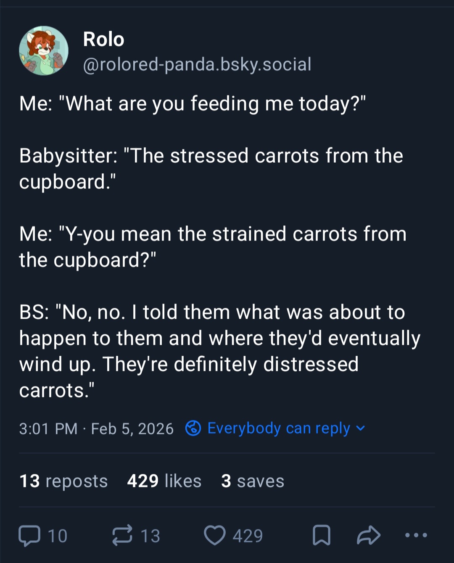
Task: Open the "Everybody can reply" settings
Action: point(279,428)
